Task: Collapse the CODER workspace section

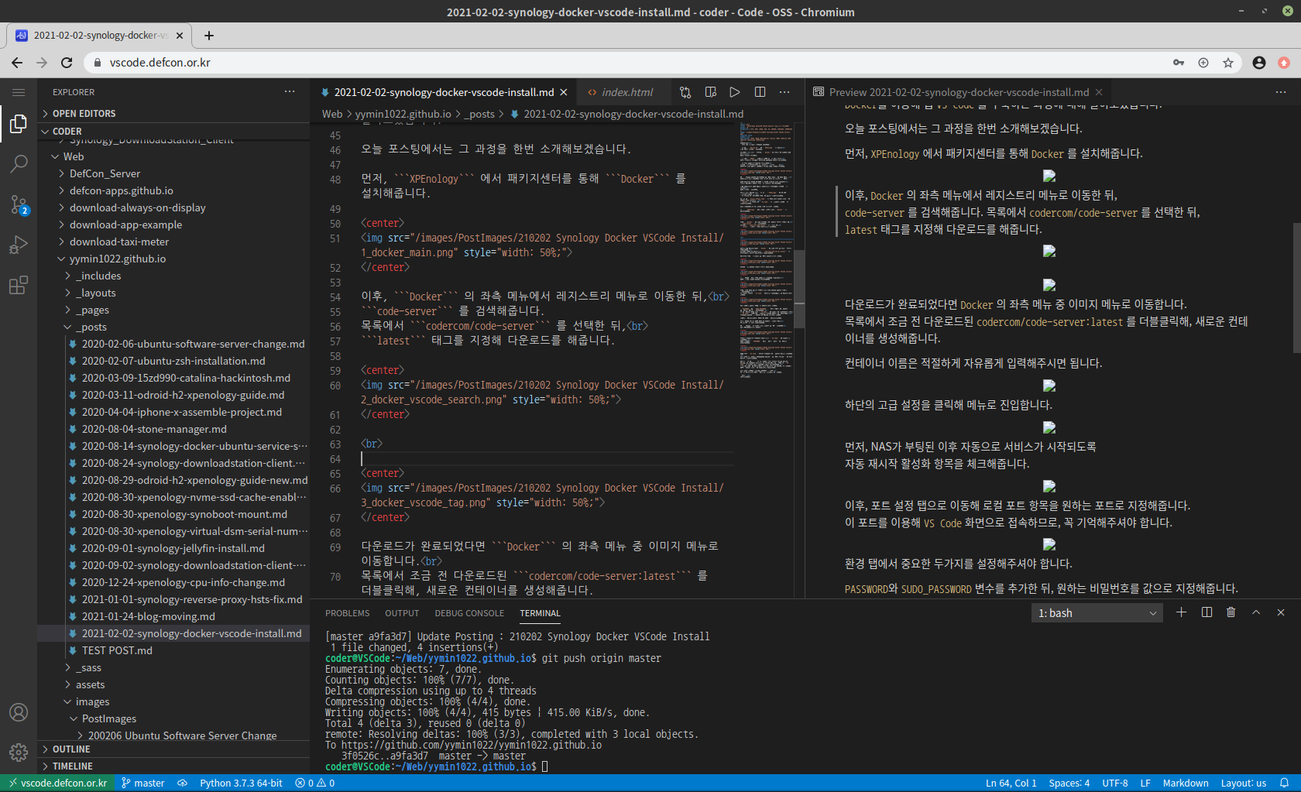Action: [x=173, y=132]
